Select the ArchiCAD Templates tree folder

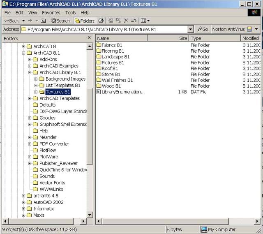tap(59, 98)
